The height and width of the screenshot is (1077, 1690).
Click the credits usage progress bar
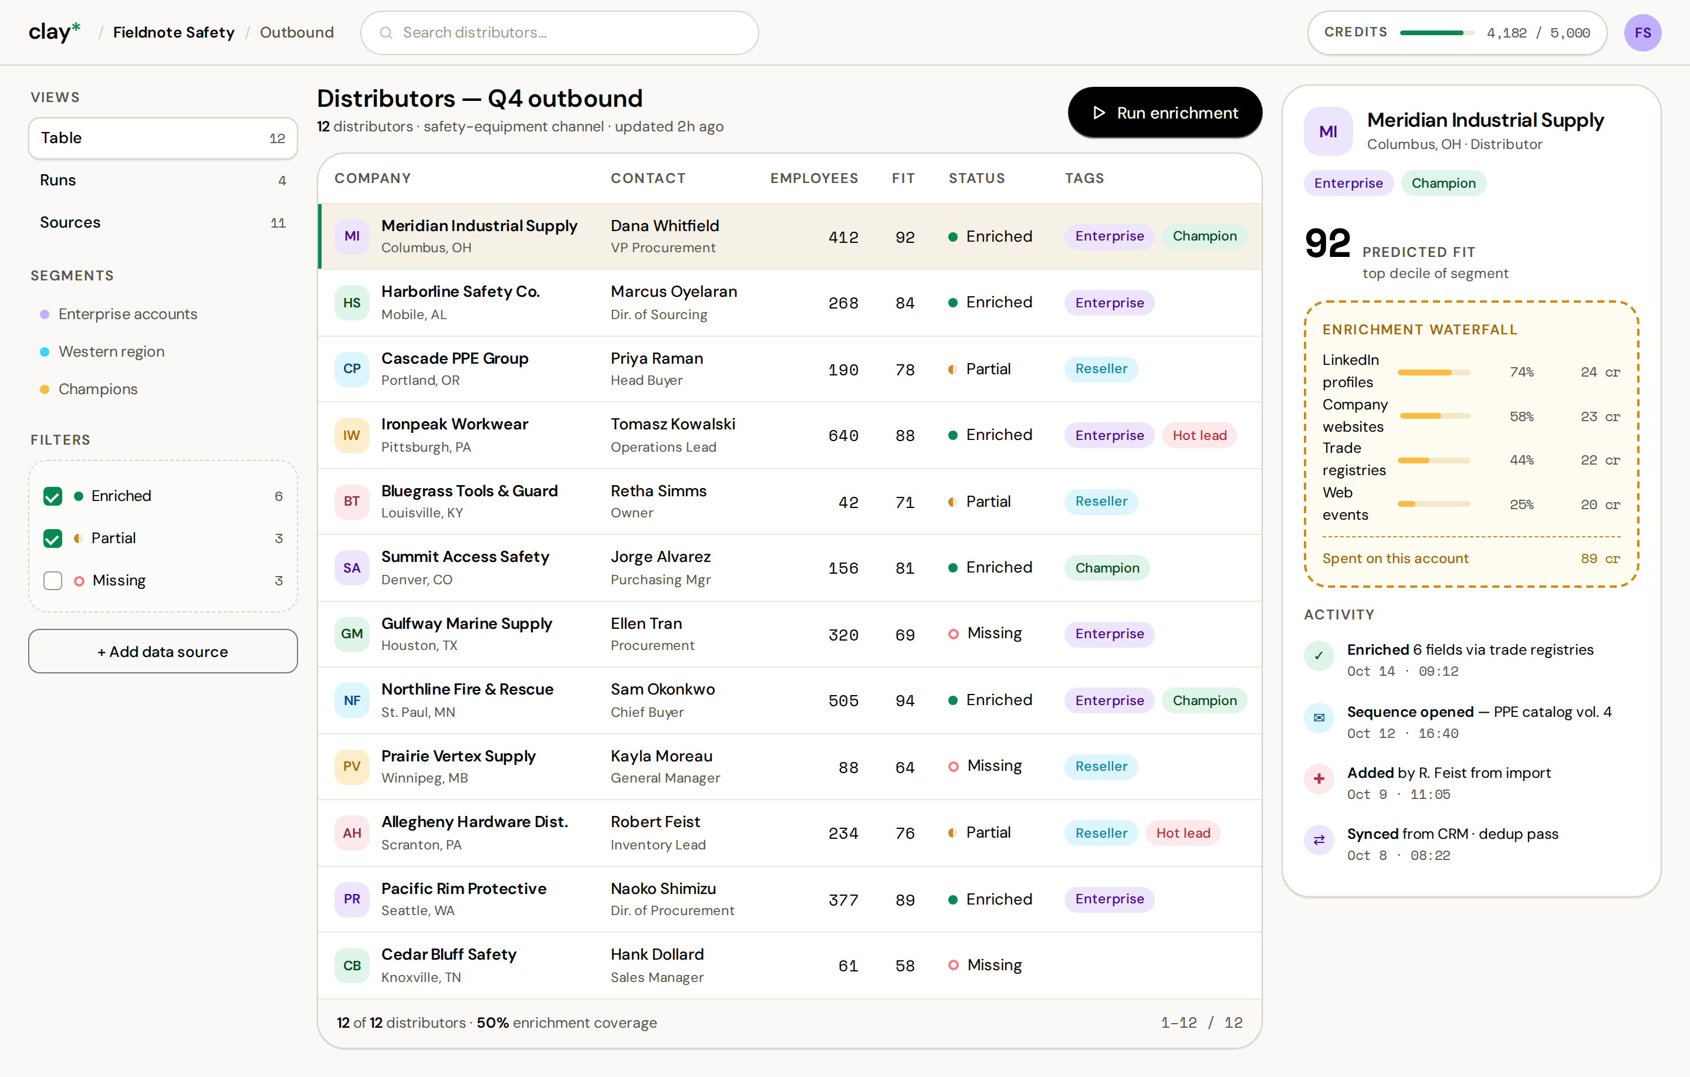(1436, 32)
